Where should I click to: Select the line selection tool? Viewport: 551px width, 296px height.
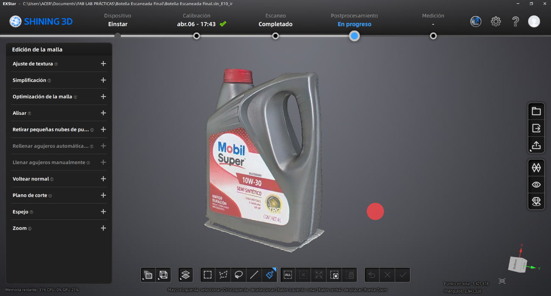click(254, 275)
